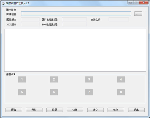Minimize the 瑞芯微量产工具 window
The width and height of the screenshot is (150, 118).
click(130, 2)
